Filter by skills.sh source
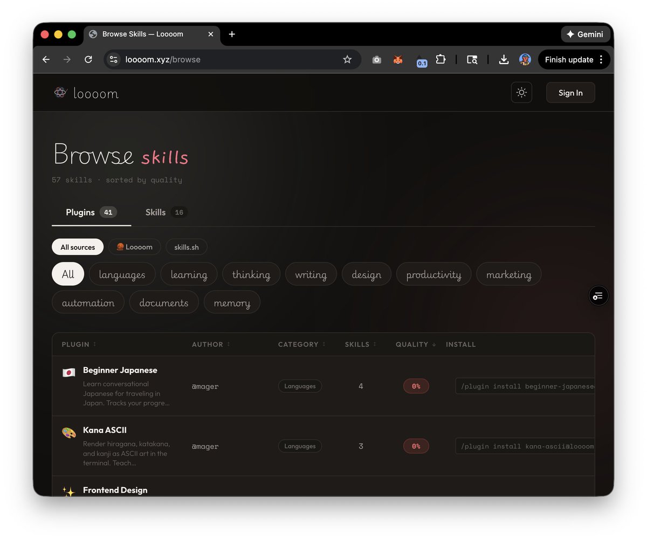 point(187,247)
